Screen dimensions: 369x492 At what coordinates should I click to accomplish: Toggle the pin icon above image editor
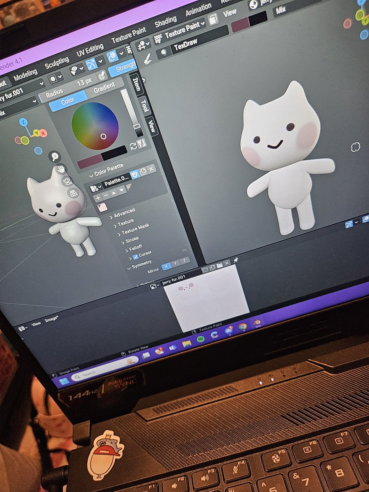point(236,261)
